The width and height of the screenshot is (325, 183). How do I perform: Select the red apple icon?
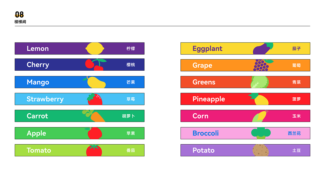coord(93,133)
